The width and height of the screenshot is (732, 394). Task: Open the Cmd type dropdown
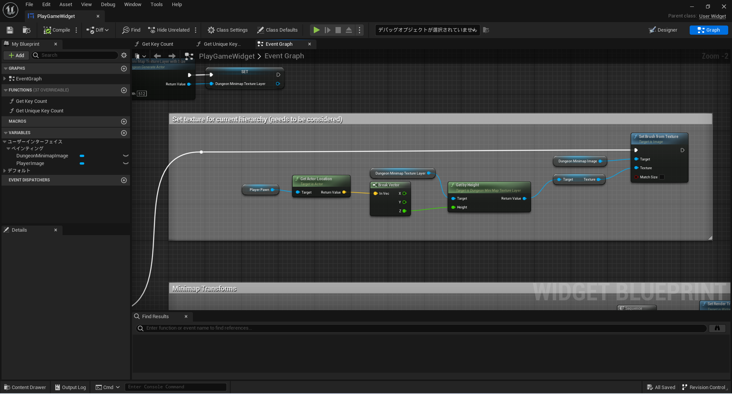(x=108, y=387)
